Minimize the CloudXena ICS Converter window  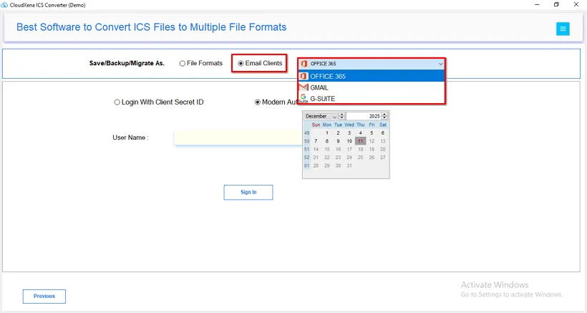(537, 4)
